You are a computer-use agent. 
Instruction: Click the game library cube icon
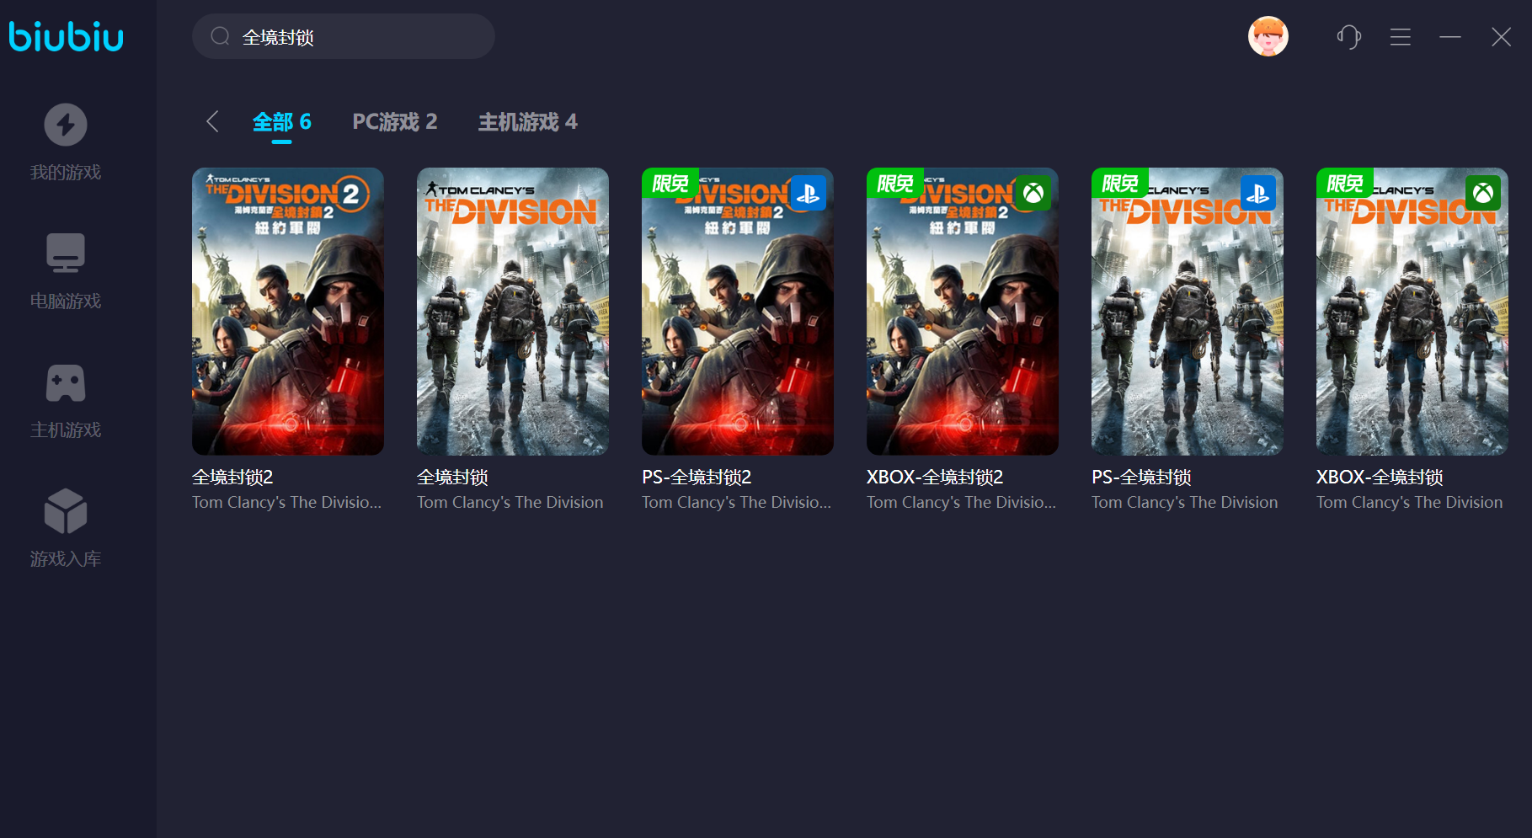click(66, 511)
